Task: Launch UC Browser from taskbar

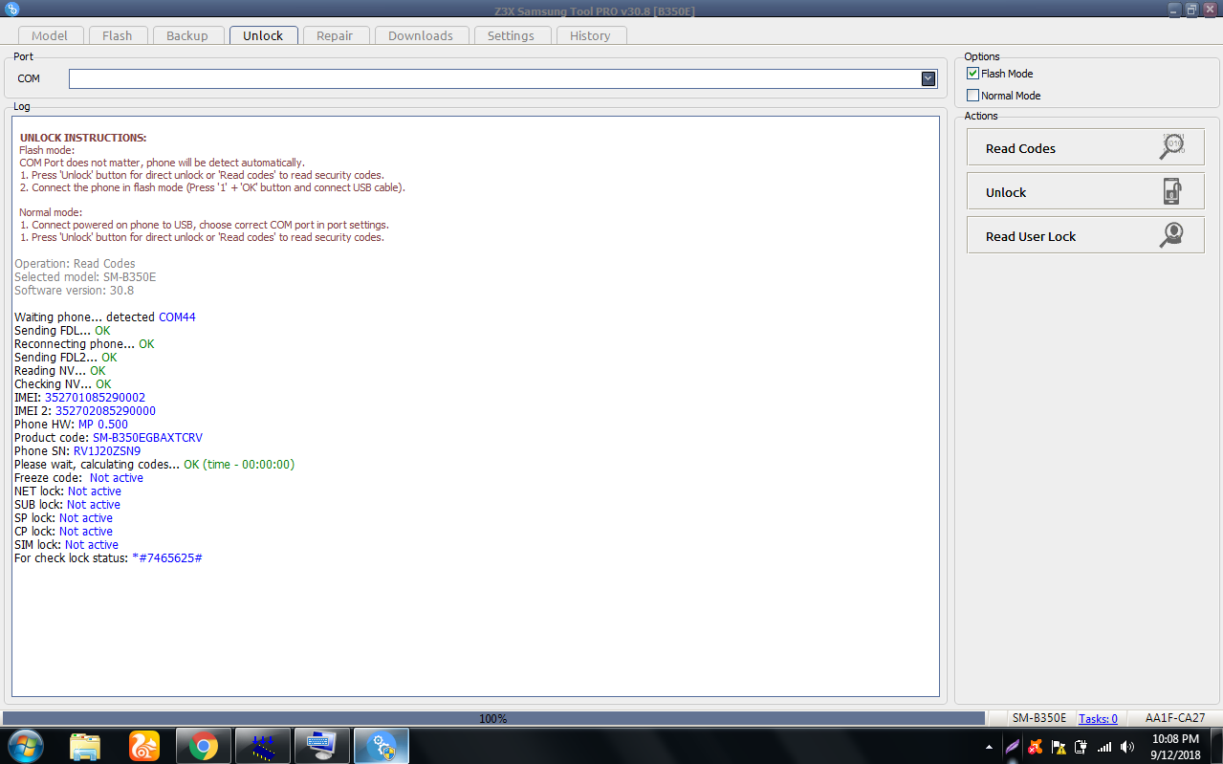Action: pyautogui.click(x=144, y=746)
